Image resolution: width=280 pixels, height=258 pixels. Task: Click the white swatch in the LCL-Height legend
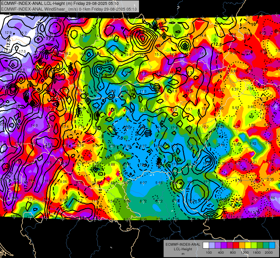pos(206,245)
